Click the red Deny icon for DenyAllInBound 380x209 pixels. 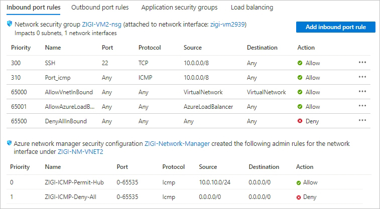click(x=300, y=121)
